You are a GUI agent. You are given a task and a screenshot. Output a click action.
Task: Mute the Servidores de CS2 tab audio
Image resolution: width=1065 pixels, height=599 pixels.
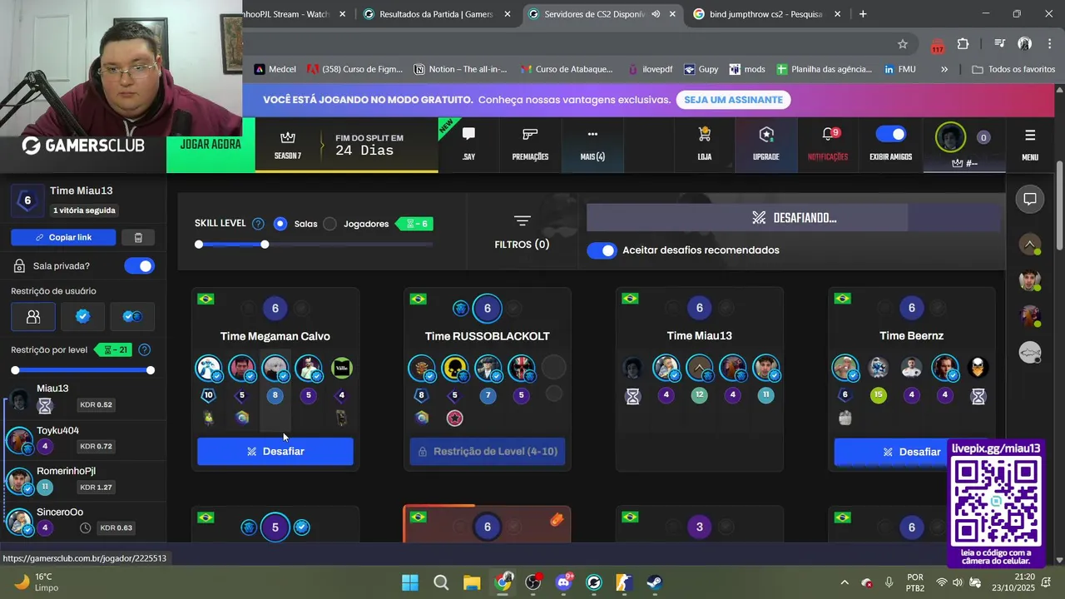[656, 14]
